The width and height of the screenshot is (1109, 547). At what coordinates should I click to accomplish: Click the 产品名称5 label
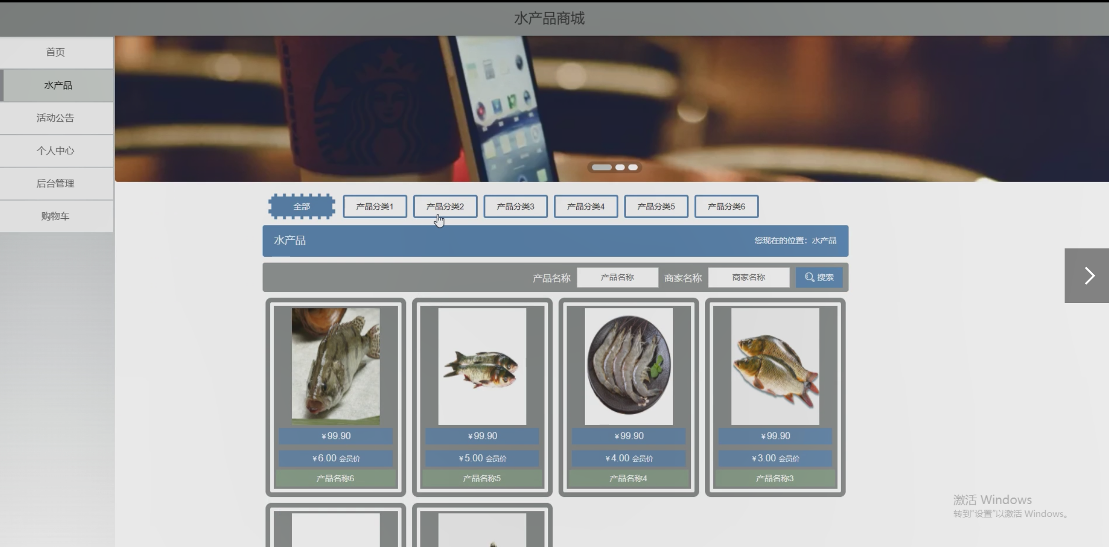pos(482,478)
